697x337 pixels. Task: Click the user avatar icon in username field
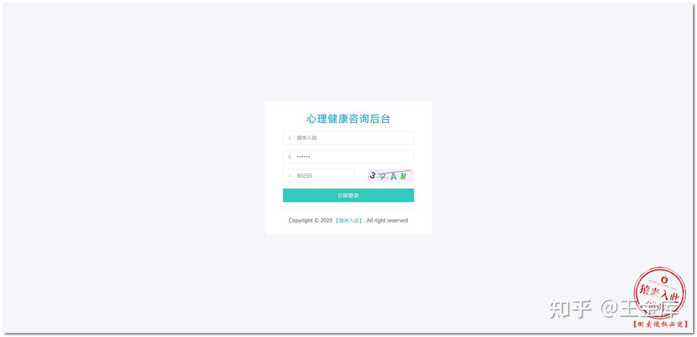click(289, 138)
